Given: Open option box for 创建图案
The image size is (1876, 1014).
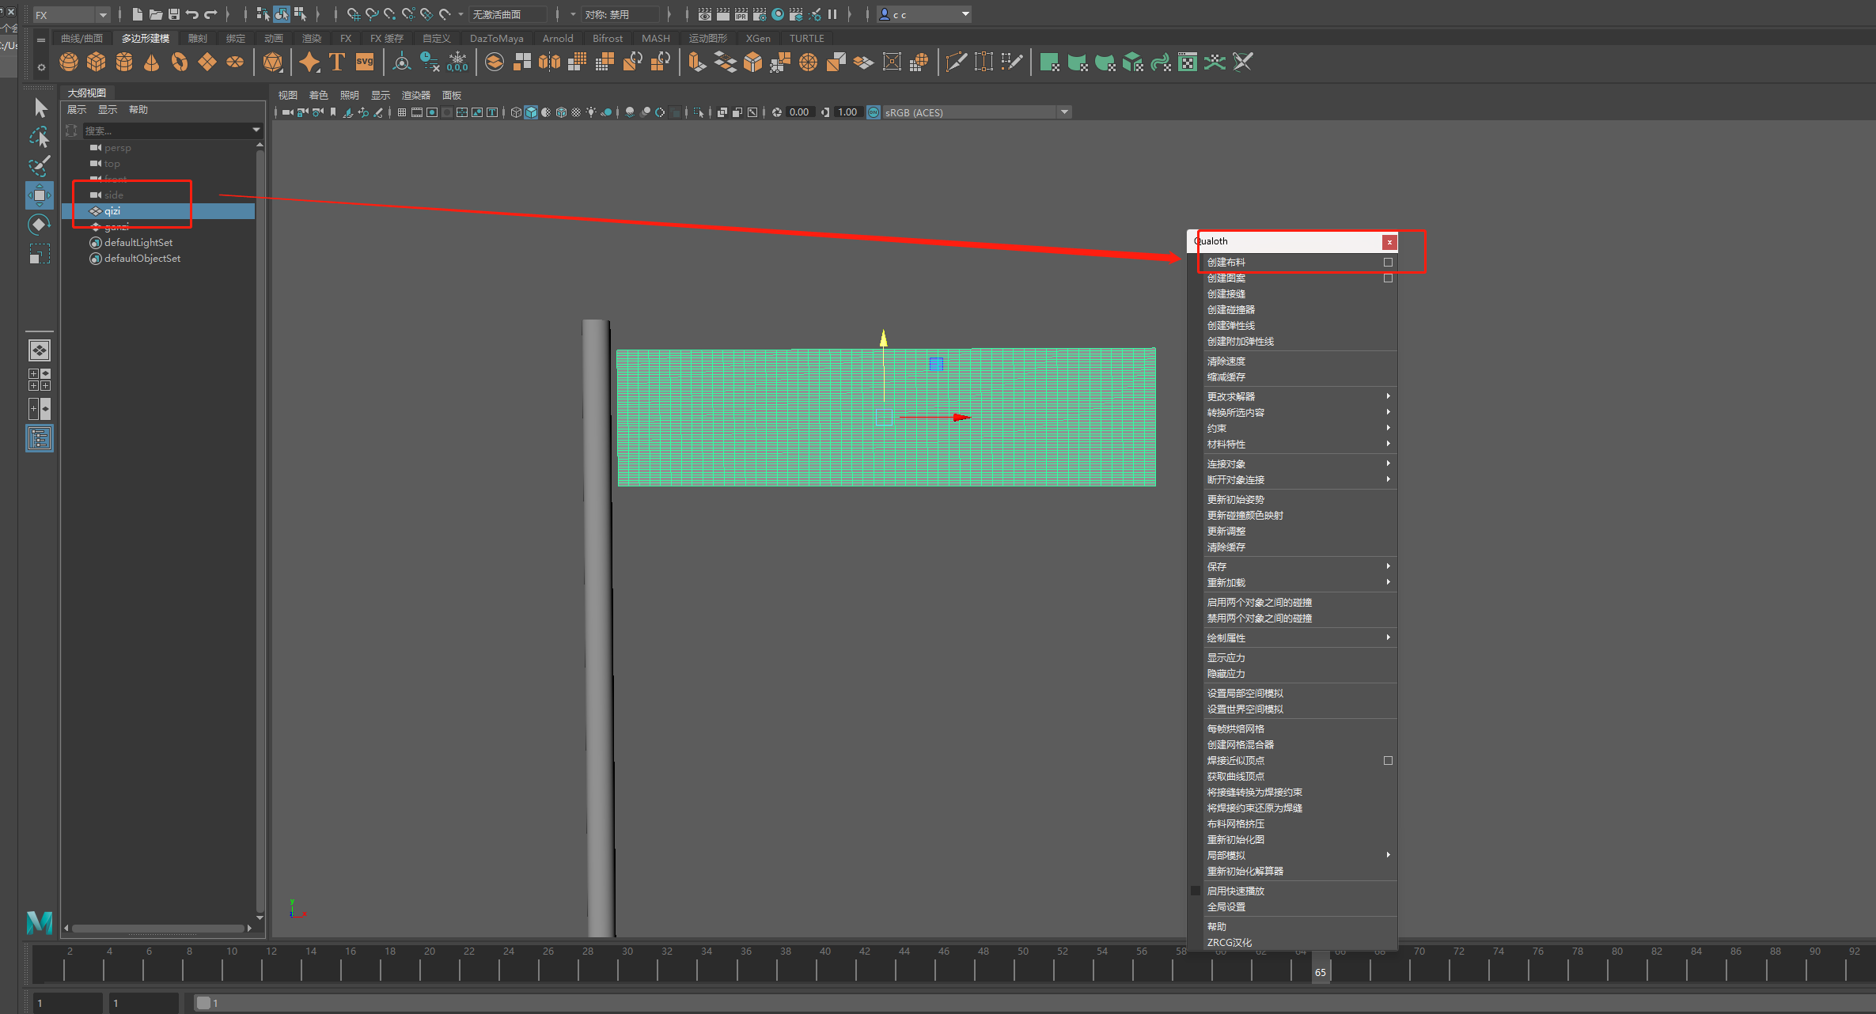Looking at the screenshot, I should pyautogui.click(x=1388, y=278).
